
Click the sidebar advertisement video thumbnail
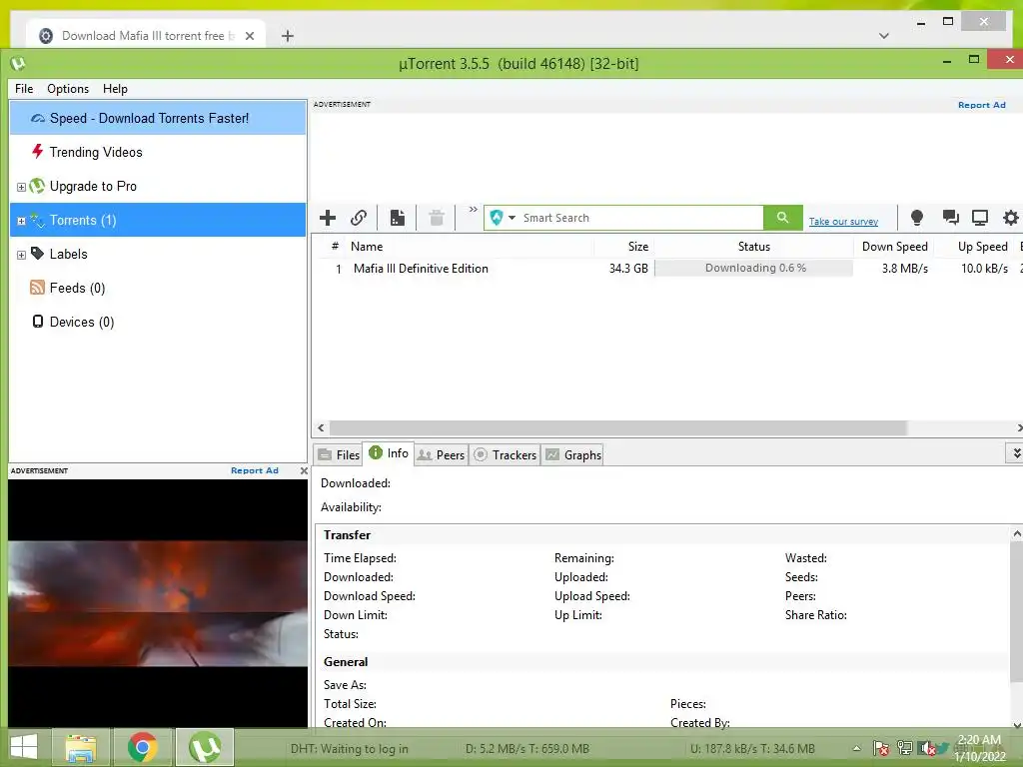[158, 604]
